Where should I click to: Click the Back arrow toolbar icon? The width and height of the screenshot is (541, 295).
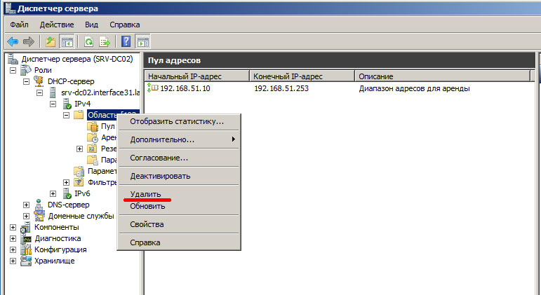[13, 42]
